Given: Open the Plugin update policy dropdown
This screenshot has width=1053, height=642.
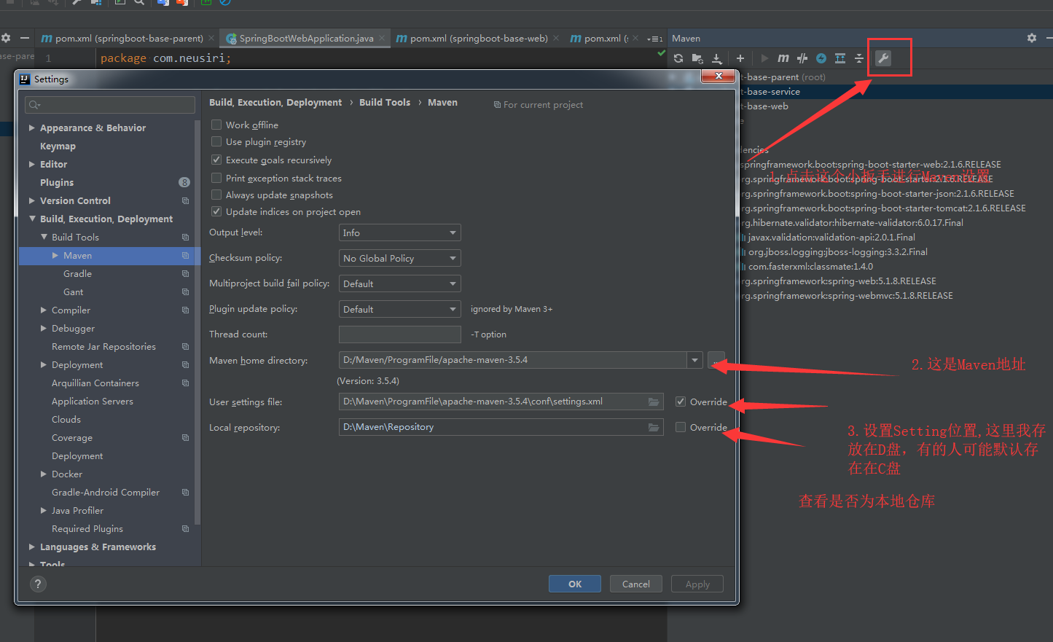Looking at the screenshot, I should coord(400,309).
